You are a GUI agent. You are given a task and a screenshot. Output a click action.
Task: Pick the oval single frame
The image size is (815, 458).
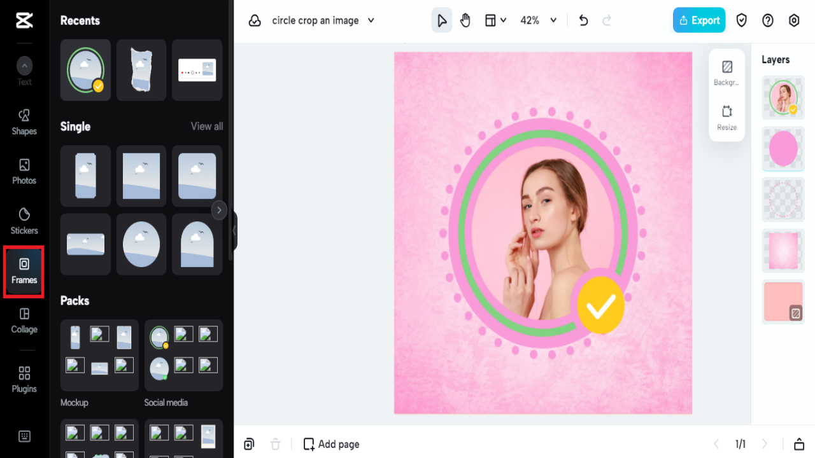(141, 244)
